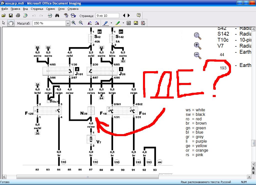Rotate page right icon
The width and height of the screenshot is (256, 185).
(x=97, y=23)
